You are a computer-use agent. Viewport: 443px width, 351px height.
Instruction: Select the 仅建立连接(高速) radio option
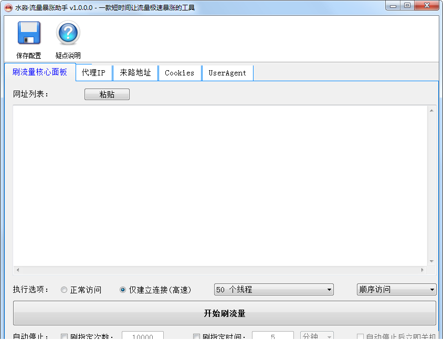click(x=123, y=290)
